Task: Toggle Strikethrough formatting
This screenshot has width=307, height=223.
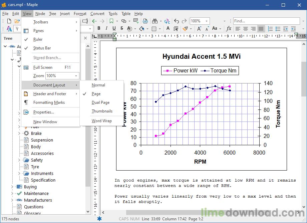Action: tap(122, 28)
